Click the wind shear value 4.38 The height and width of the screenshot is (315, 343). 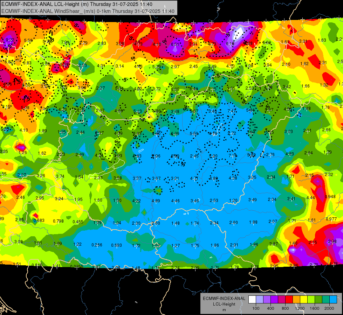233,178
